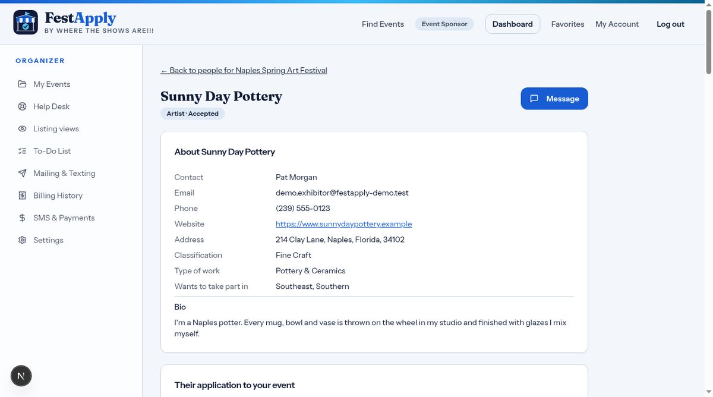Open Help Desk from sidebar
The width and height of the screenshot is (713, 397).
52,106
